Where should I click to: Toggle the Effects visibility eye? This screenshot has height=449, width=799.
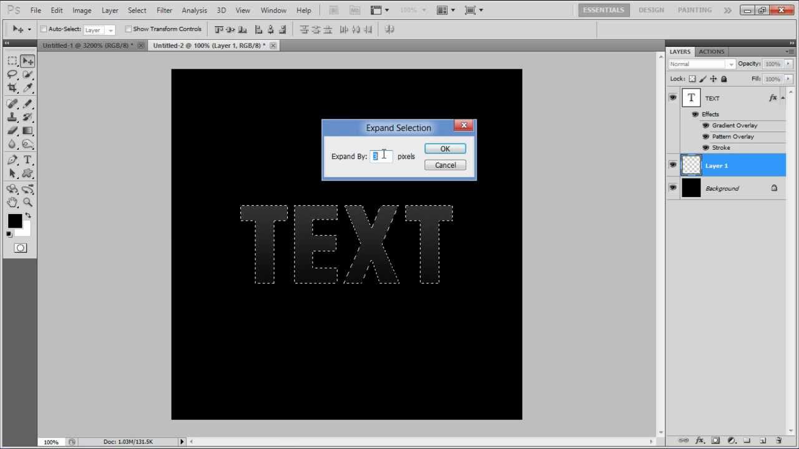(x=695, y=114)
